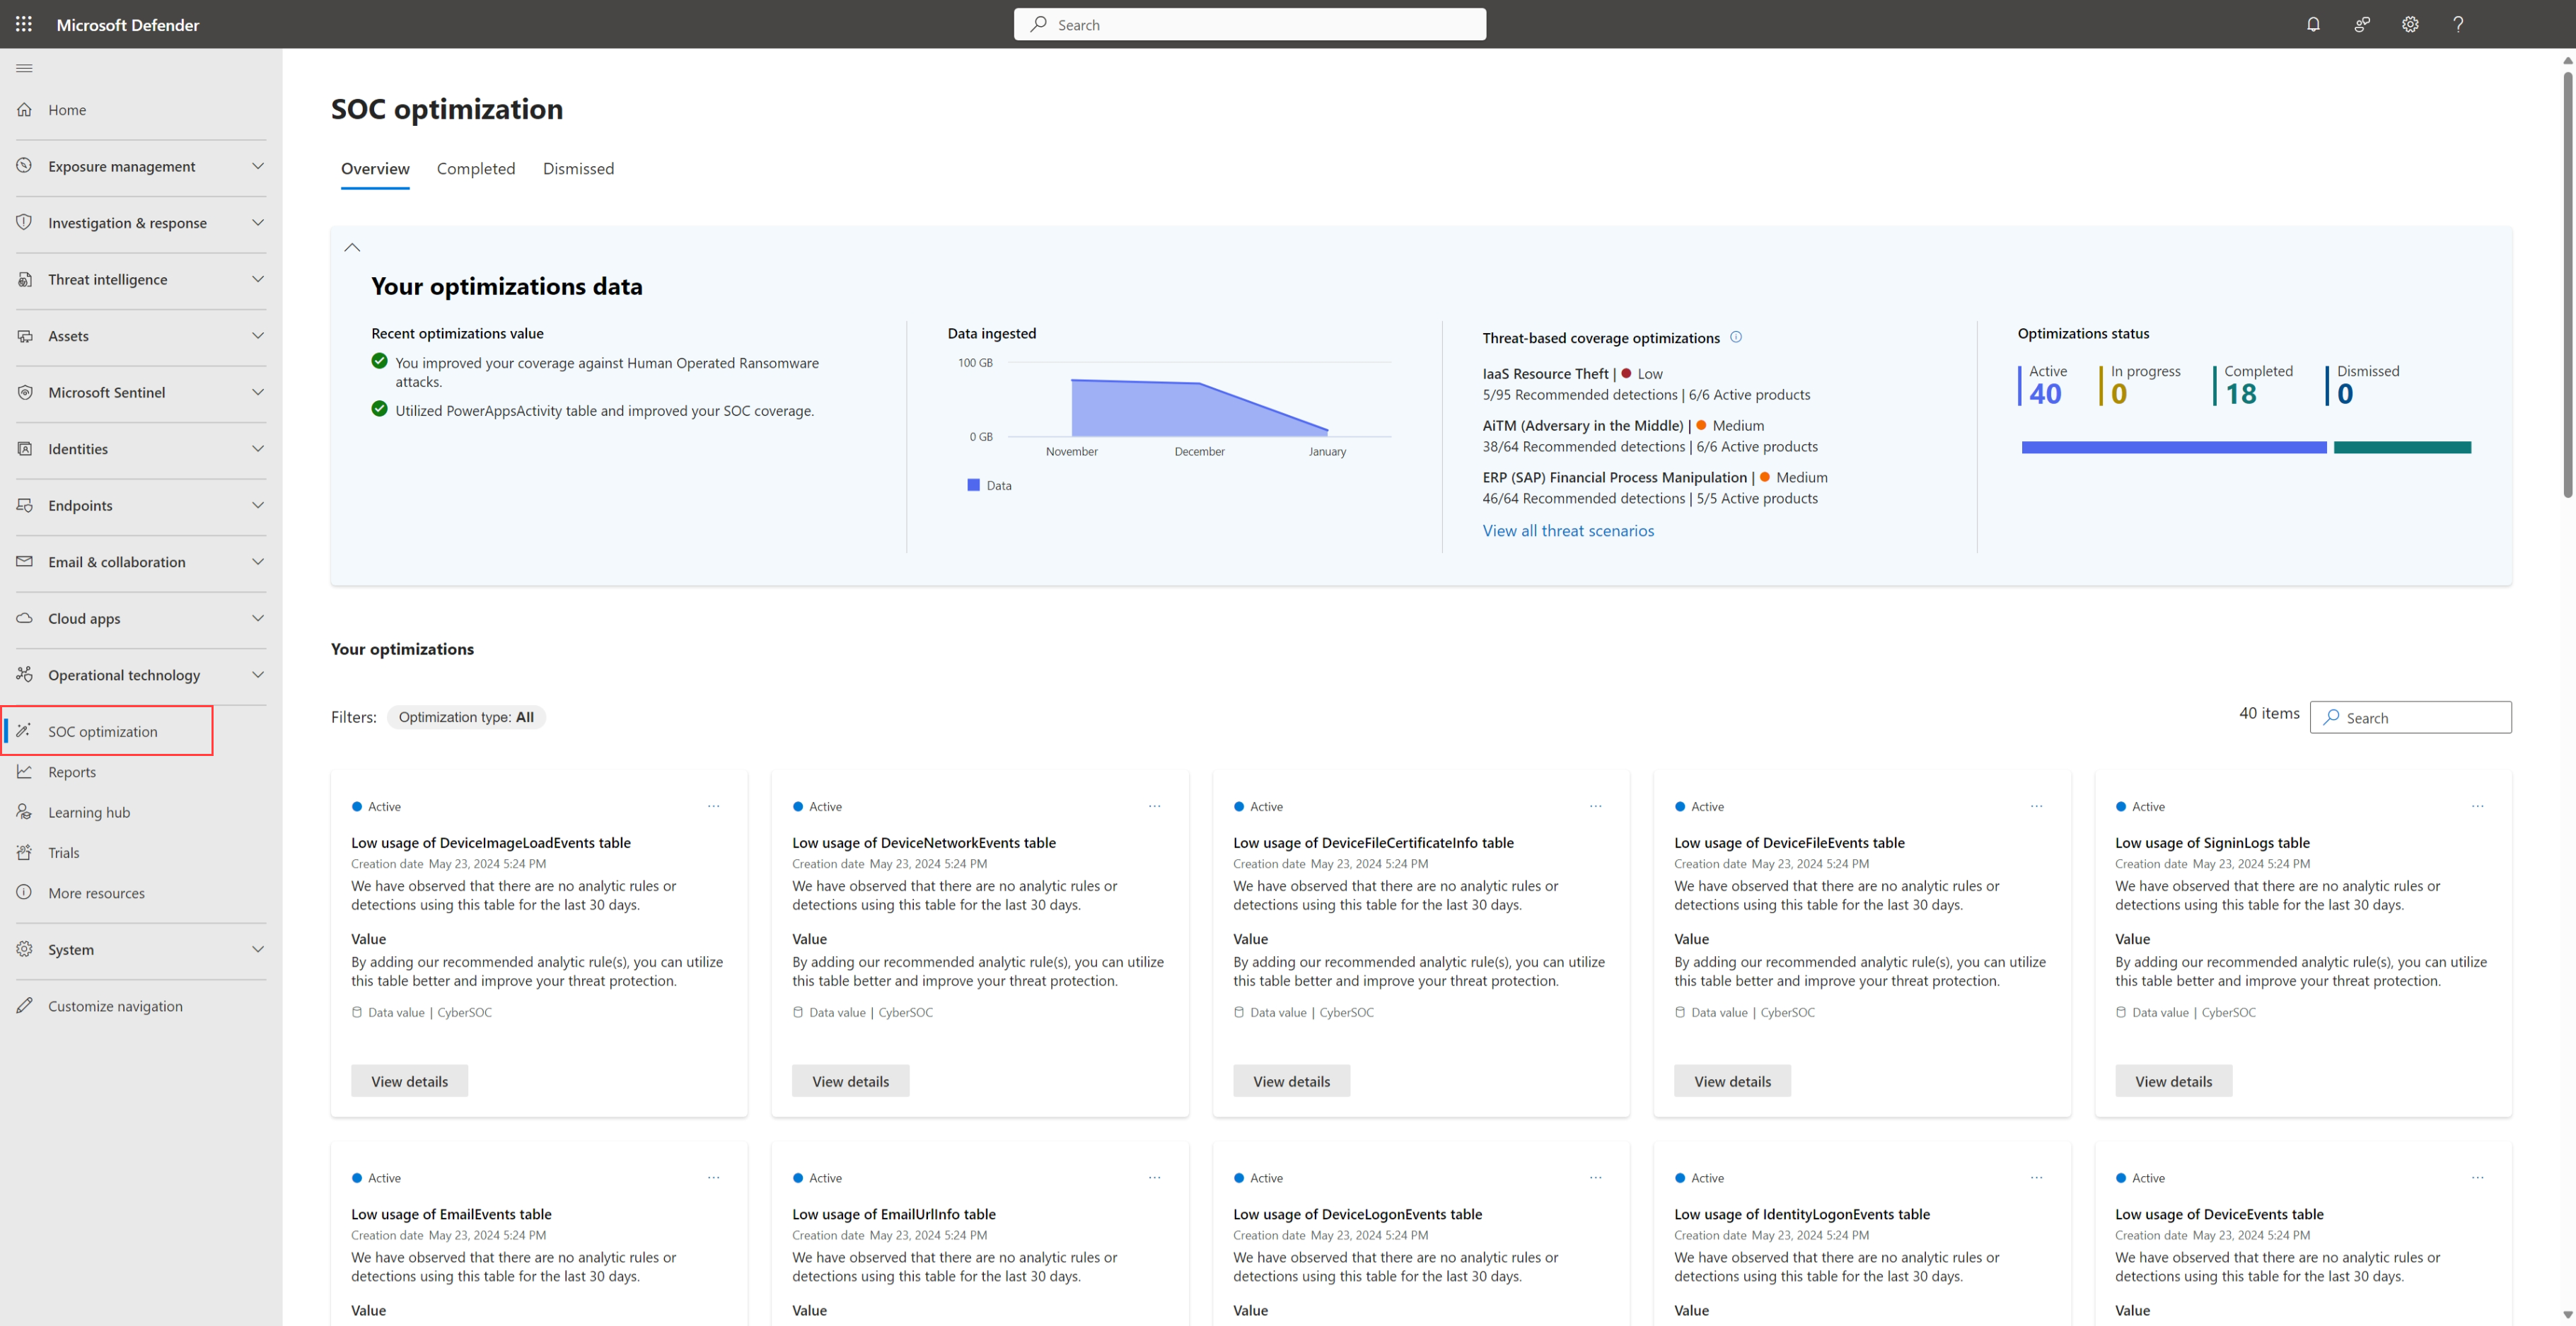Open the Optimization type filter
This screenshot has height=1326, width=2576.
pos(466,717)
